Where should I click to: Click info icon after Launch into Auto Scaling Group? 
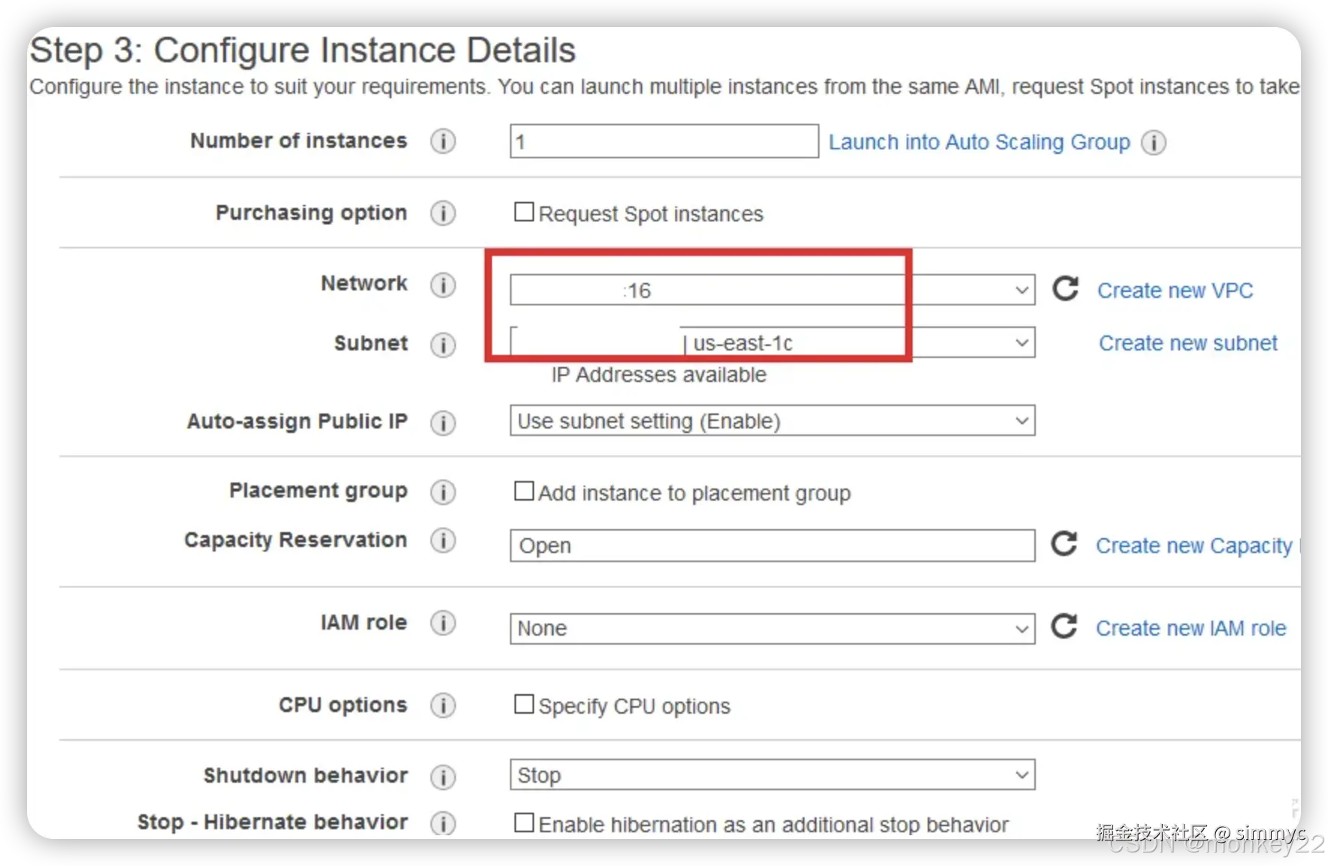tap(1154, 143)
